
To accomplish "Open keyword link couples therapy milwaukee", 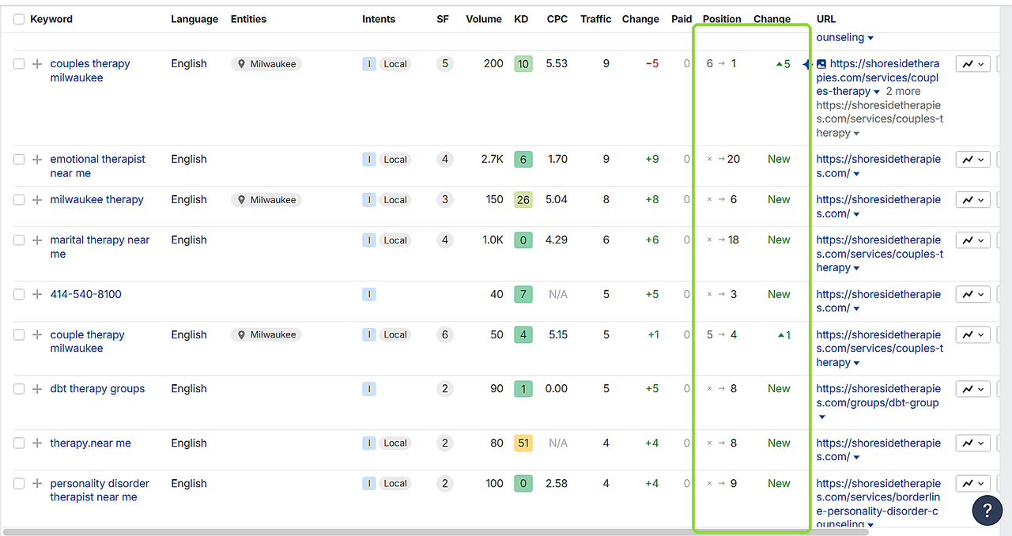I will tap(90, 70).
